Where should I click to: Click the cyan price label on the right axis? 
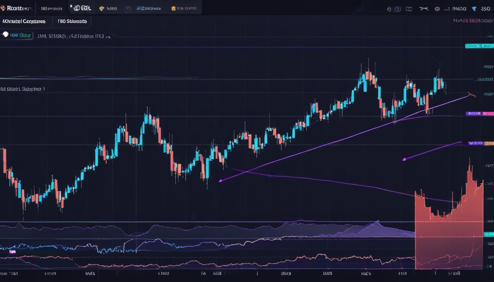pyautogui.click(x=479, y=46)
